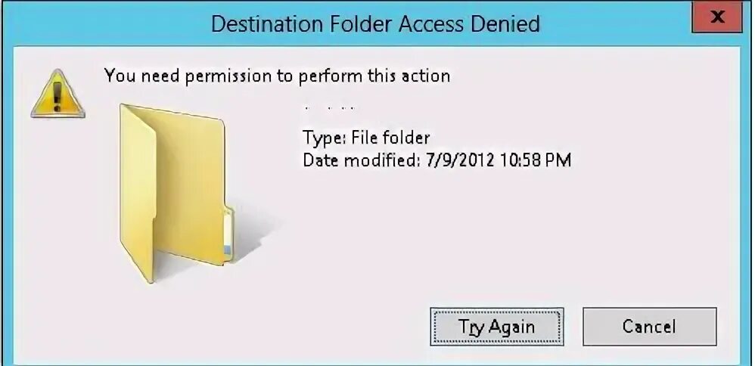Click the You need permission message text

(278, 76)
